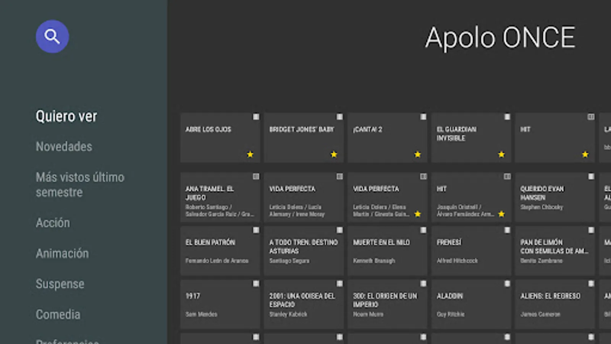The width and height of the screenshot is (611, 344).
Task: Click the corner icon on ANA TRAMEL card
Action: click(x=256, y=177)
